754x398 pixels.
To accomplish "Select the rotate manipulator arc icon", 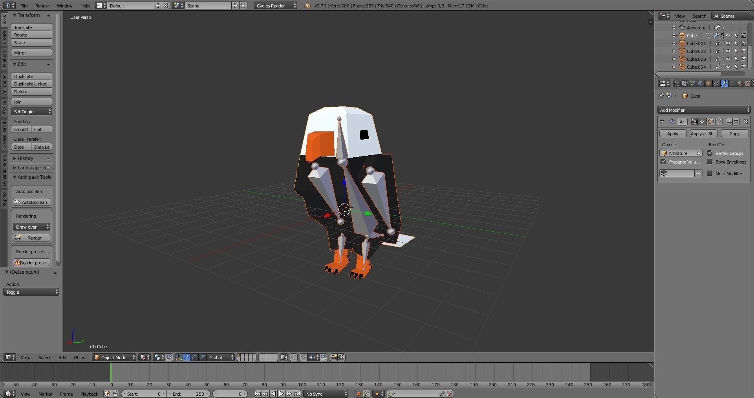I will coord(194,357).
